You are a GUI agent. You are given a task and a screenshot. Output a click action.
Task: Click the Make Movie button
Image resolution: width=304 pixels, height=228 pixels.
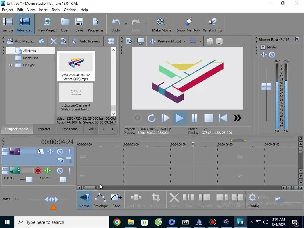161,24
